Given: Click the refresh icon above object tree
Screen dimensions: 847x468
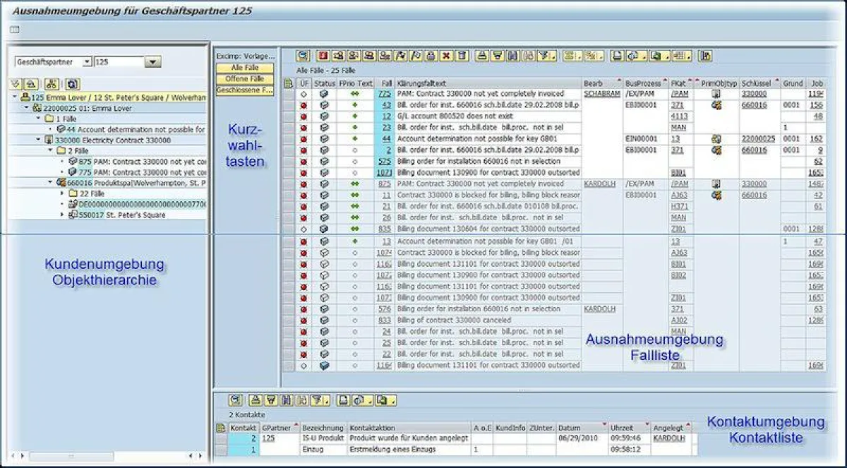Looking at the screenshot, I should coord(72,83).
